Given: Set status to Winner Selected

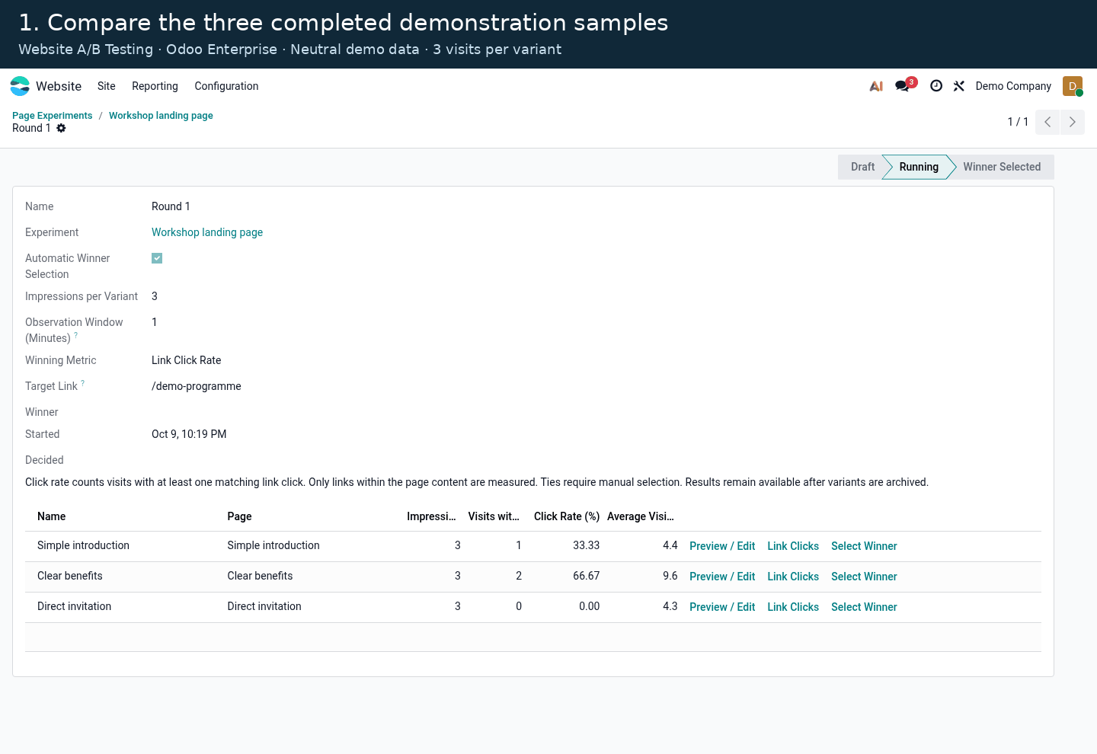Looking at the screenshot, I should 1002,167.
